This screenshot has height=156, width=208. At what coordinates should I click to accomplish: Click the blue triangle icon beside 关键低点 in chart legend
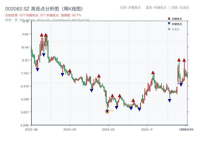169,24
